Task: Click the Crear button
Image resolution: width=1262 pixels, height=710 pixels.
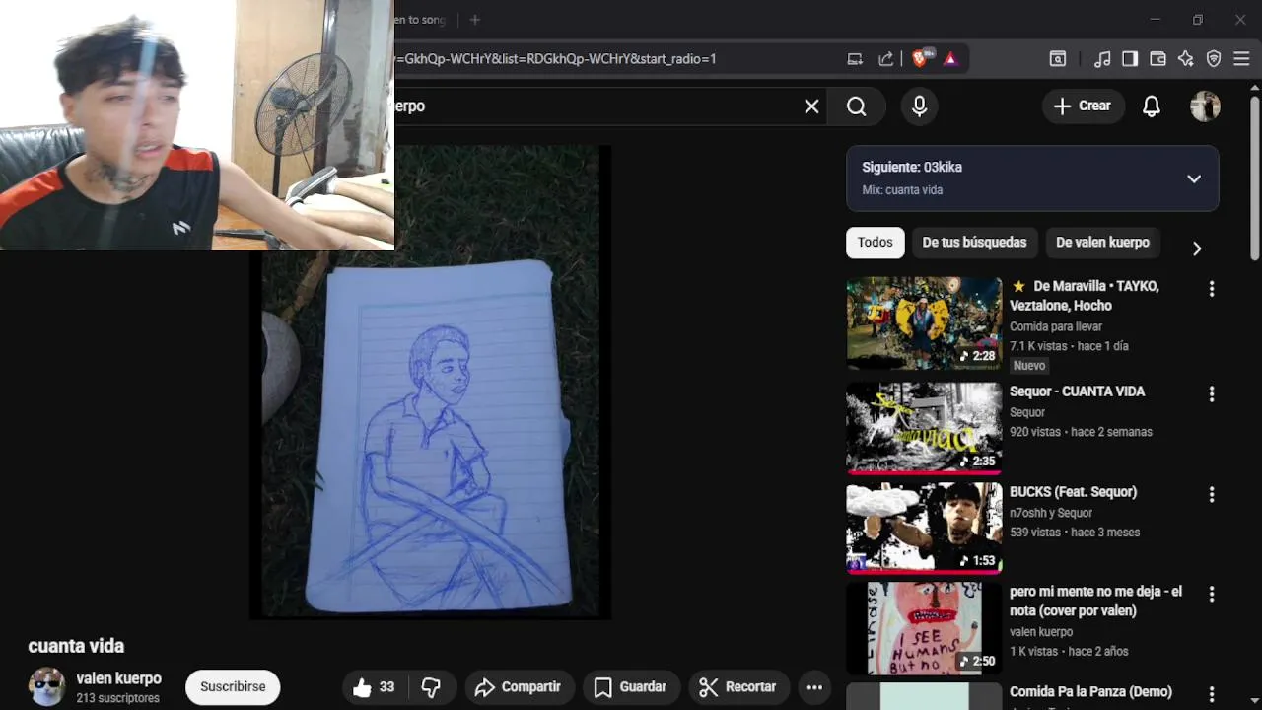Action: (1083, 106)
